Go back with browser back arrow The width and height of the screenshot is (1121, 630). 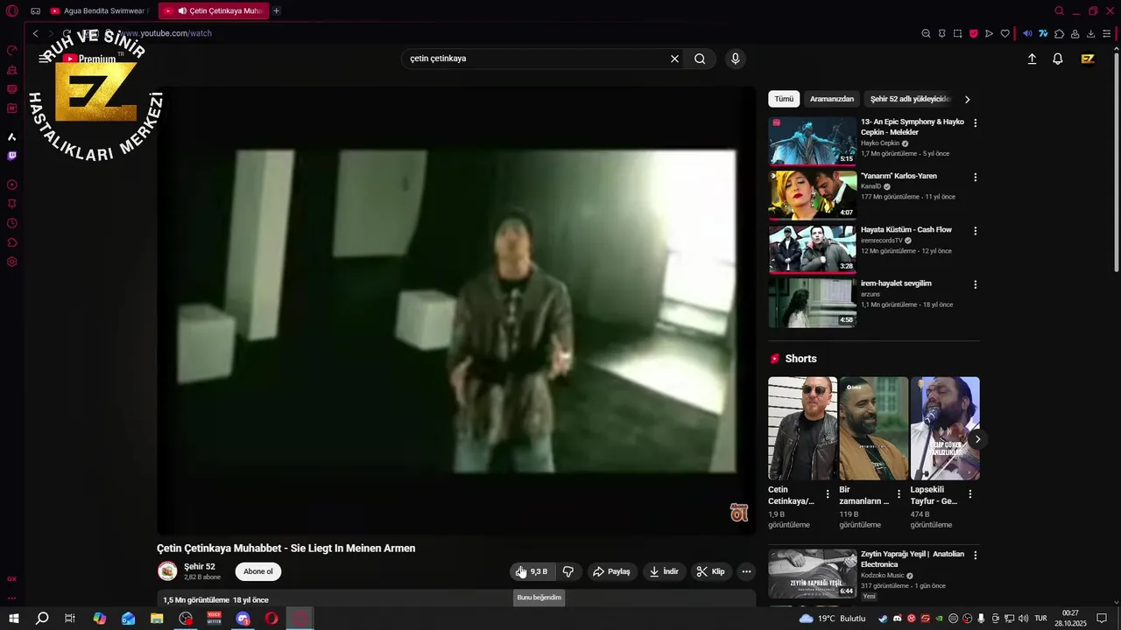pyautogui.click(x=35, y=33)
